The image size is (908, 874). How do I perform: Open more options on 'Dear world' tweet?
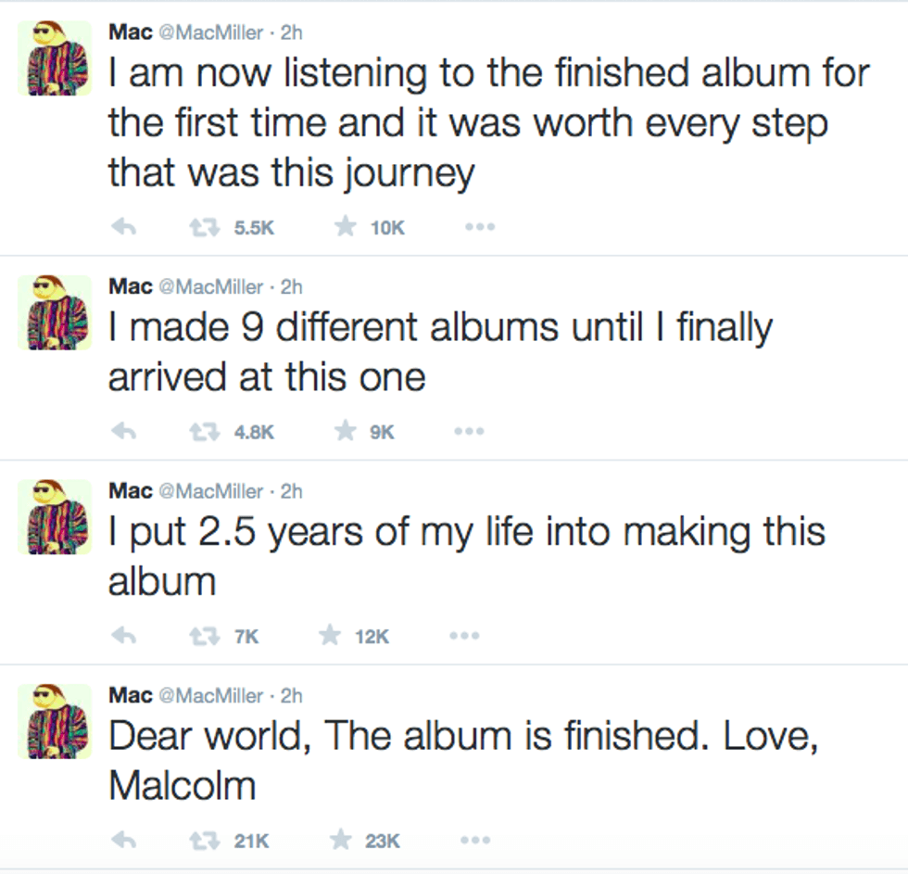point(474,841)
